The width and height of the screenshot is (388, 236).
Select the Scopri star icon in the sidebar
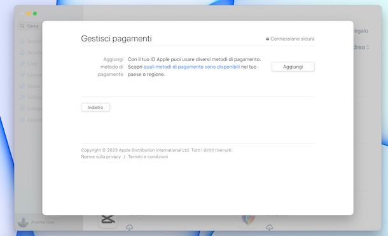[22, 41]
